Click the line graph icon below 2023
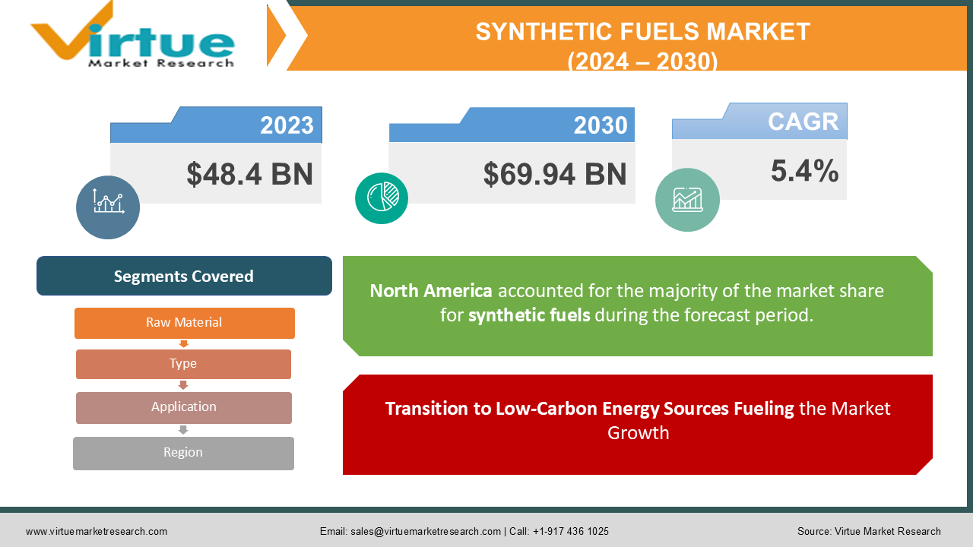Image resolution: width=973 pixels, height=547 pixels. 107,206
